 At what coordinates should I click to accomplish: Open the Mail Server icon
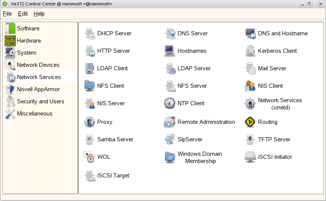[x=250, y=68]
